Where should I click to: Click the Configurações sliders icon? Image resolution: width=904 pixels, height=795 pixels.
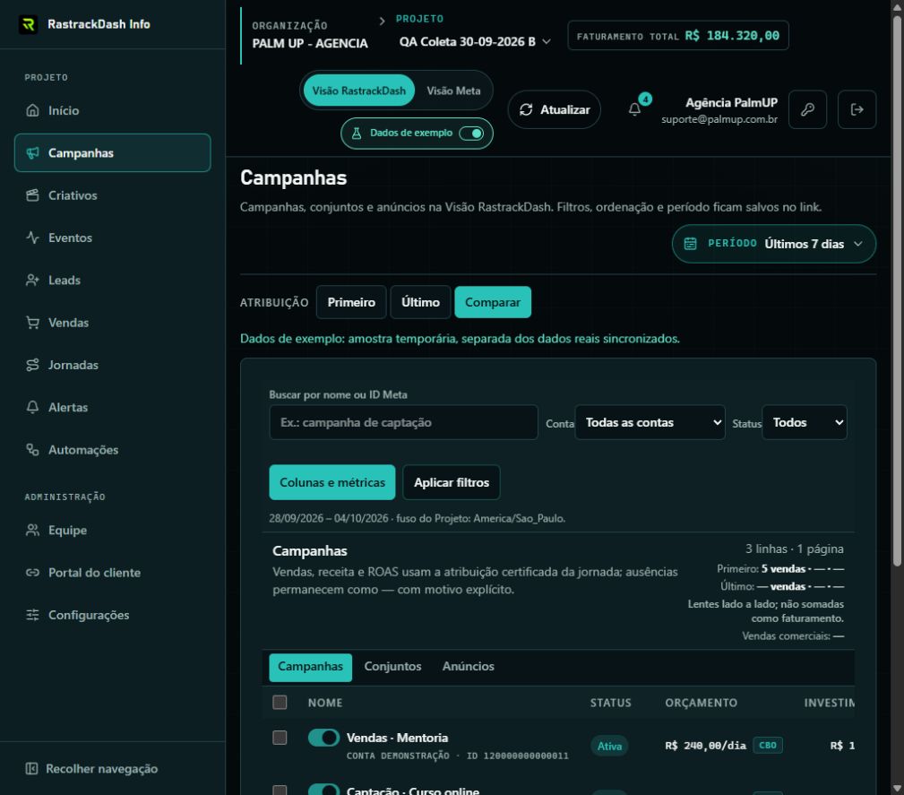click(x=33, y=615)
